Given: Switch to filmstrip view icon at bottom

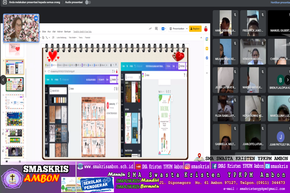Looking at the screenshot, I should pos(6,161).
